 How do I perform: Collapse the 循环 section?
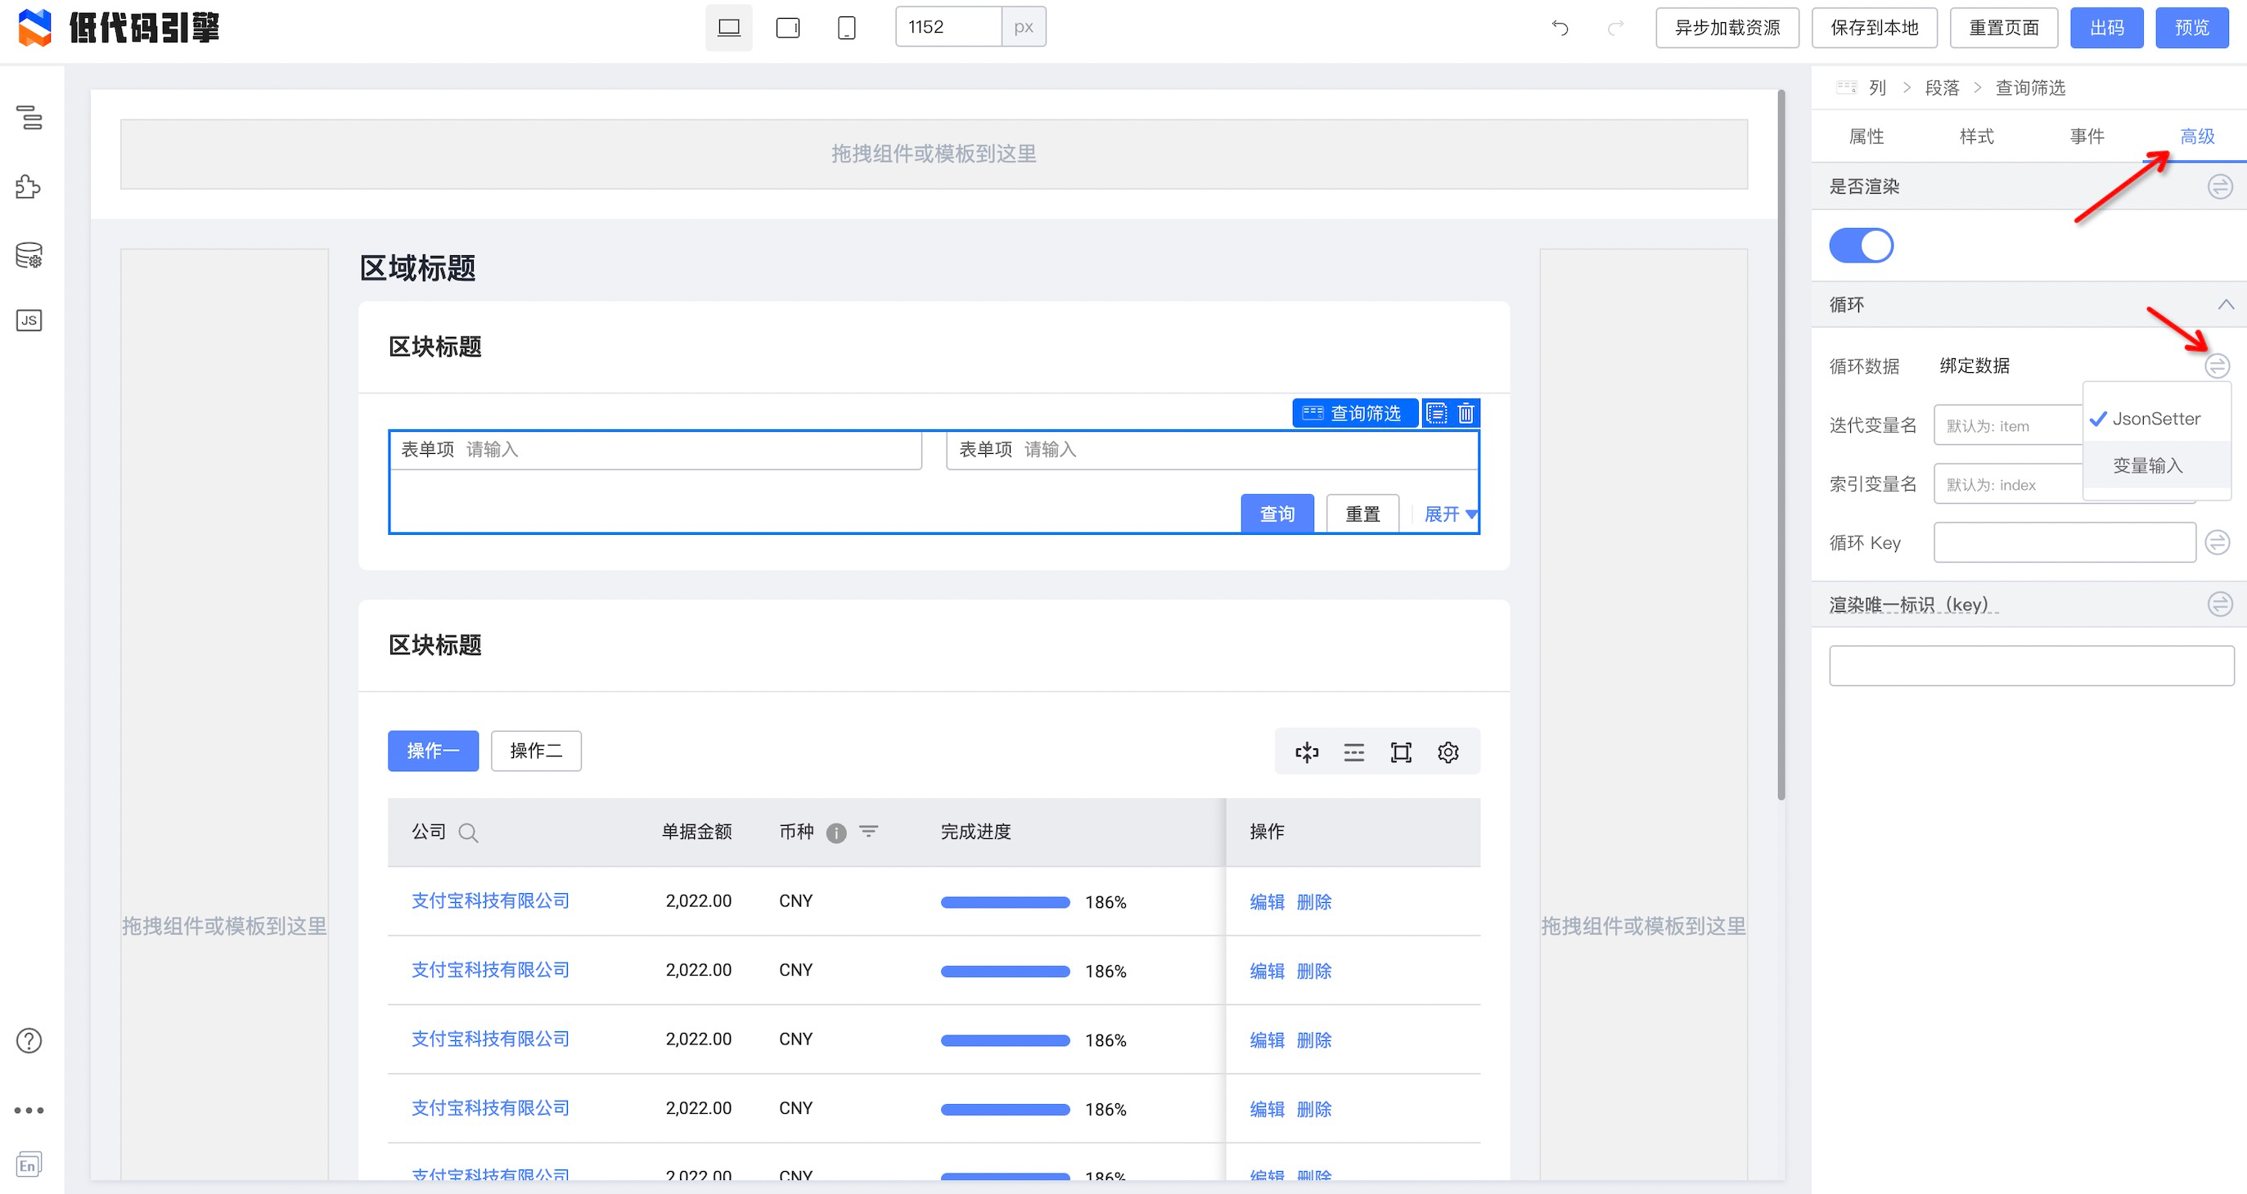pos(2225,305)
